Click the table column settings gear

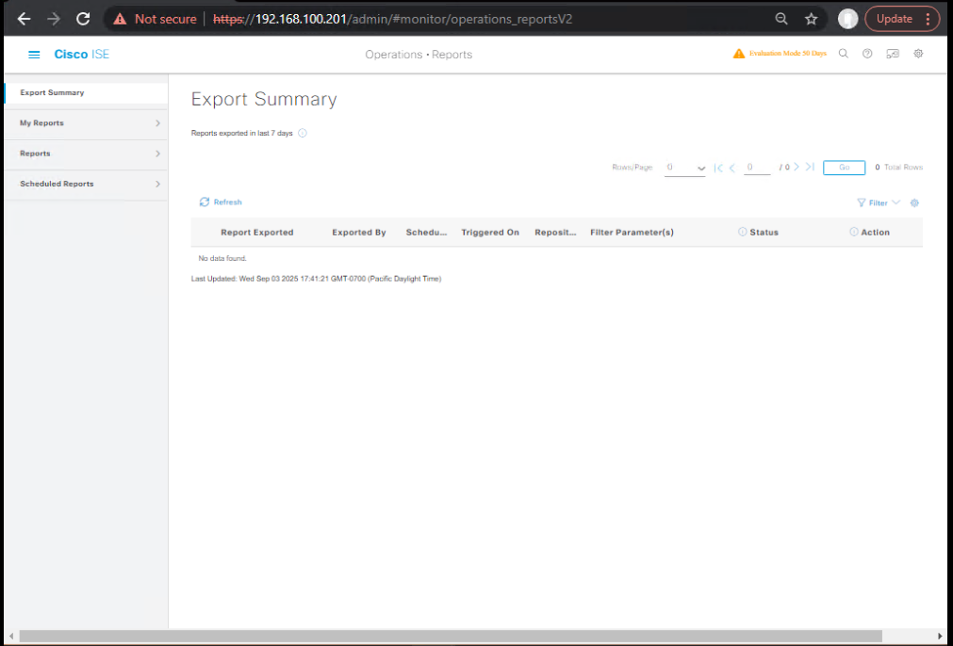914,202
